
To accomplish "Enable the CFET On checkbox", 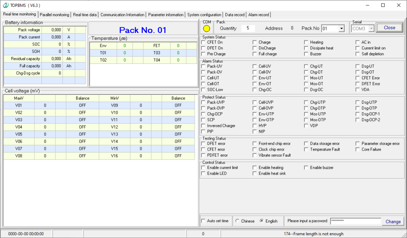I will 203,42.
